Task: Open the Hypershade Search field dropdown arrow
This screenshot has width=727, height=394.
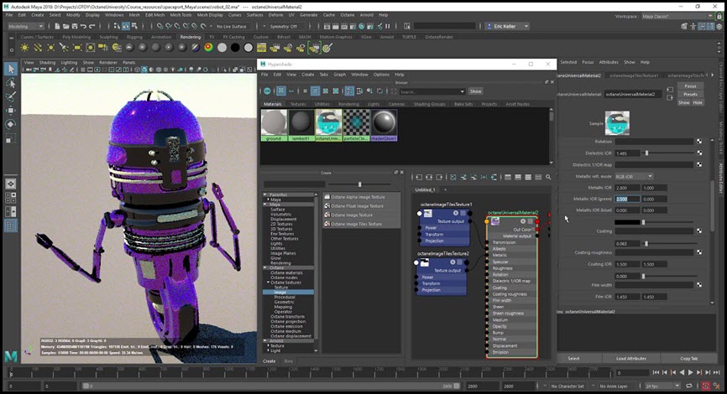Action: 462,91
